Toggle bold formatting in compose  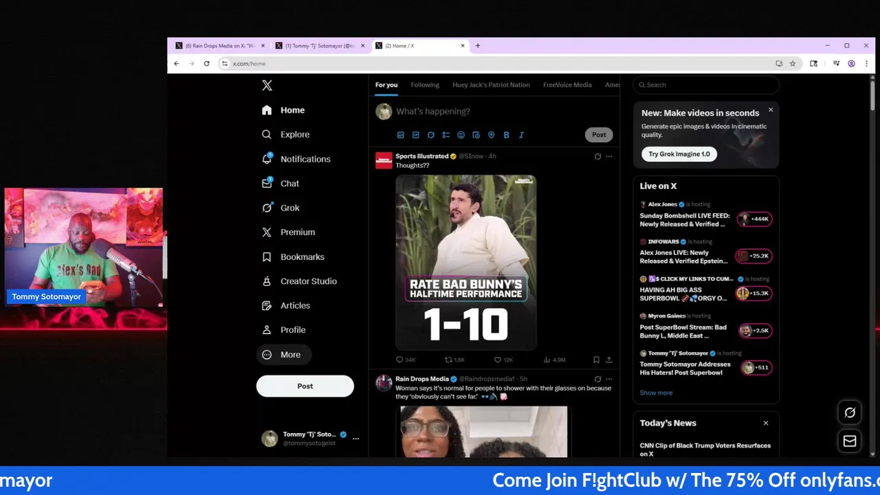coord(506,135)
